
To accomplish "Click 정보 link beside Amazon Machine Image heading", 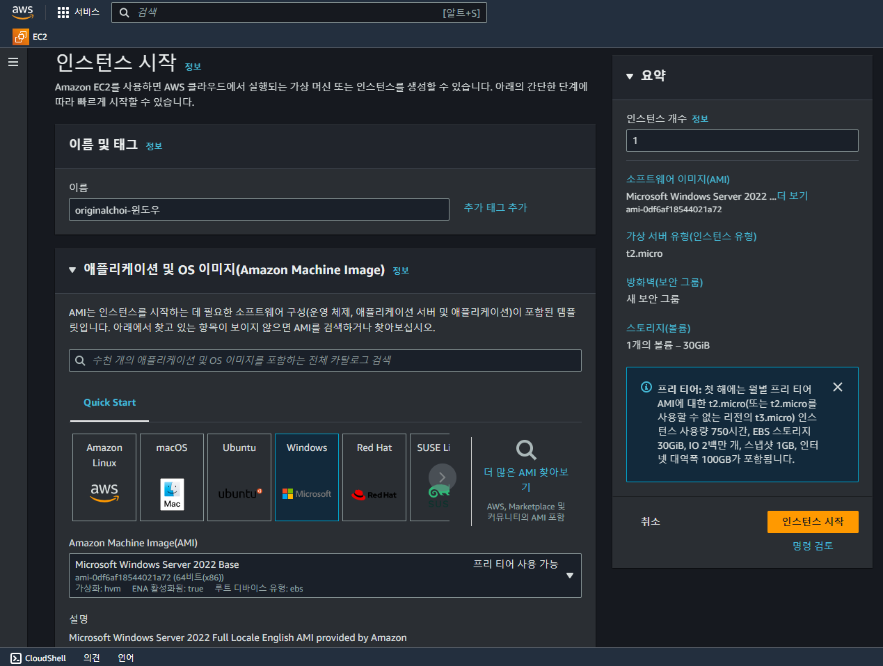I will tap(401, 271).
